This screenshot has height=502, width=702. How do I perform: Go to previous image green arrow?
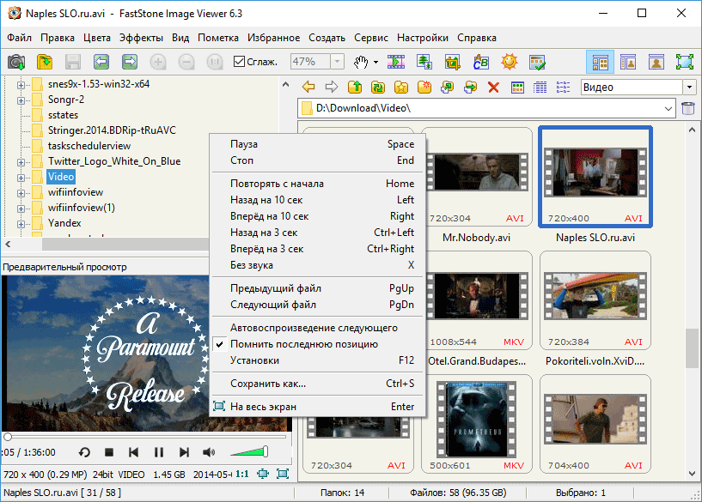tap(101, 62)
